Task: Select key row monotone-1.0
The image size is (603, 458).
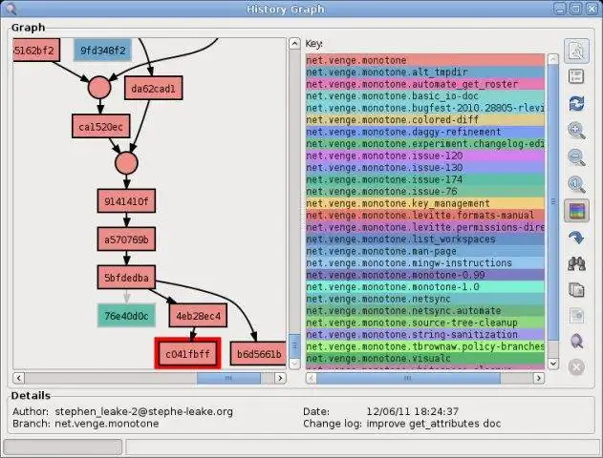Action: [x=425, y=287]
